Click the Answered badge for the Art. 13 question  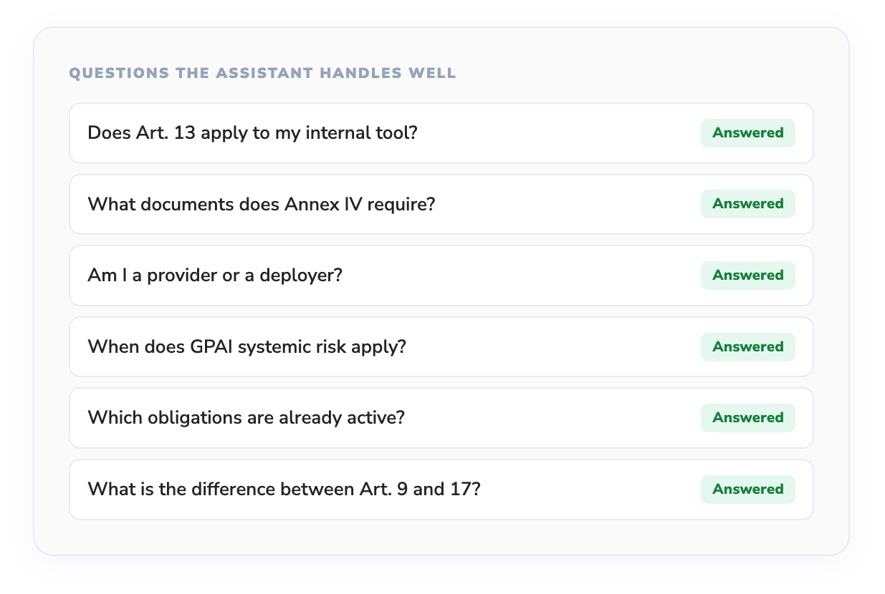coord(747,133)
